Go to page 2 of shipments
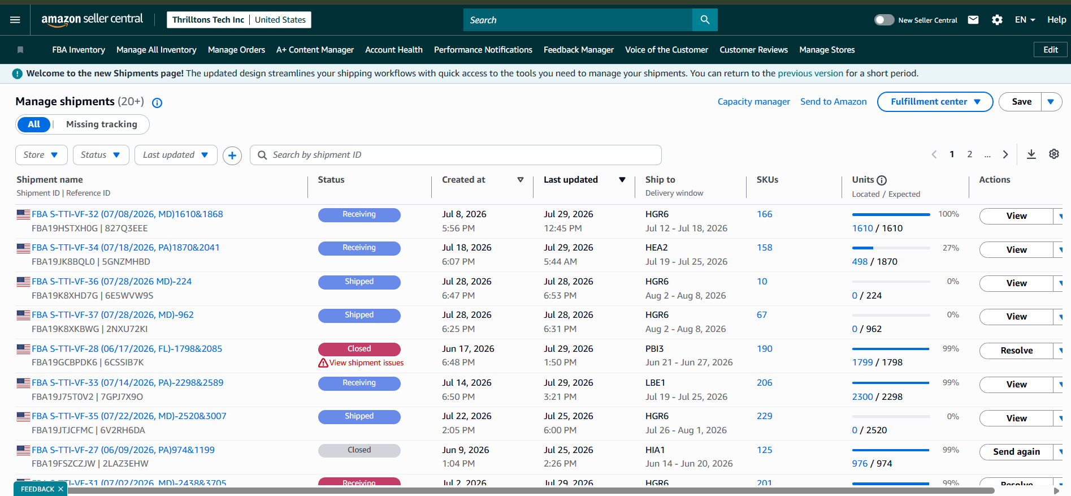 970,154
